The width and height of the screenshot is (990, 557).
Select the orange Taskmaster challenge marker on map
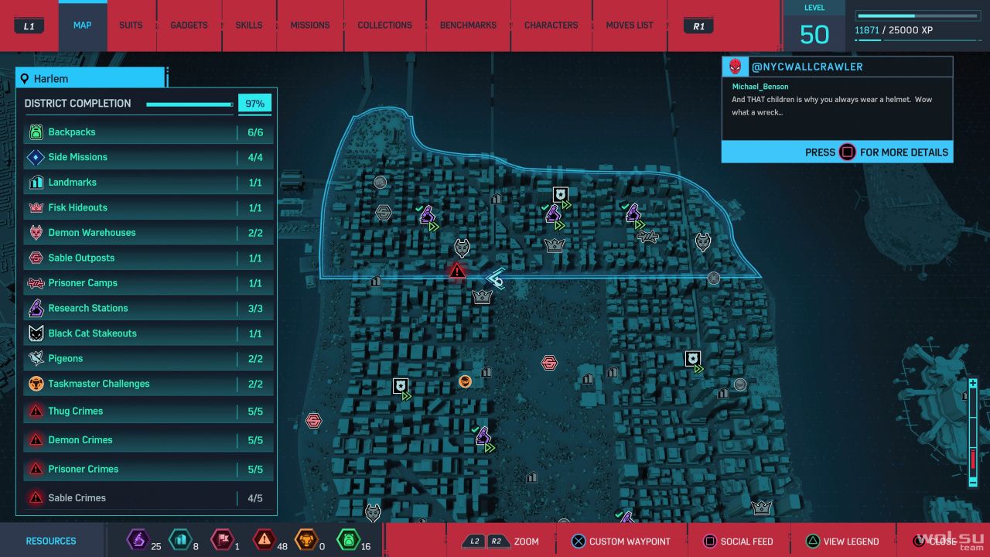465,381
